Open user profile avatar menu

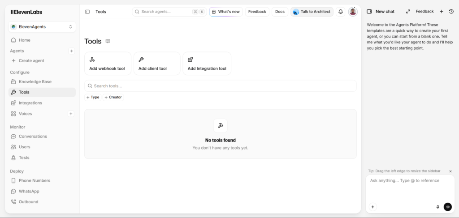(x=353, y=12)
